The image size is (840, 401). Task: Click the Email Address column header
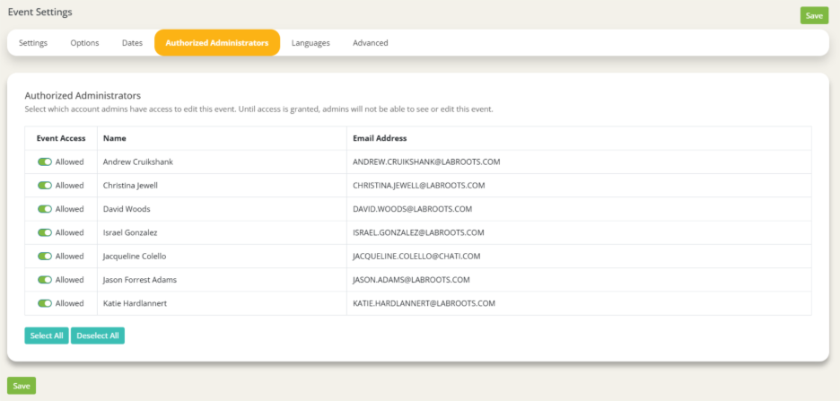pyautogui.click(x=380, y=138)
